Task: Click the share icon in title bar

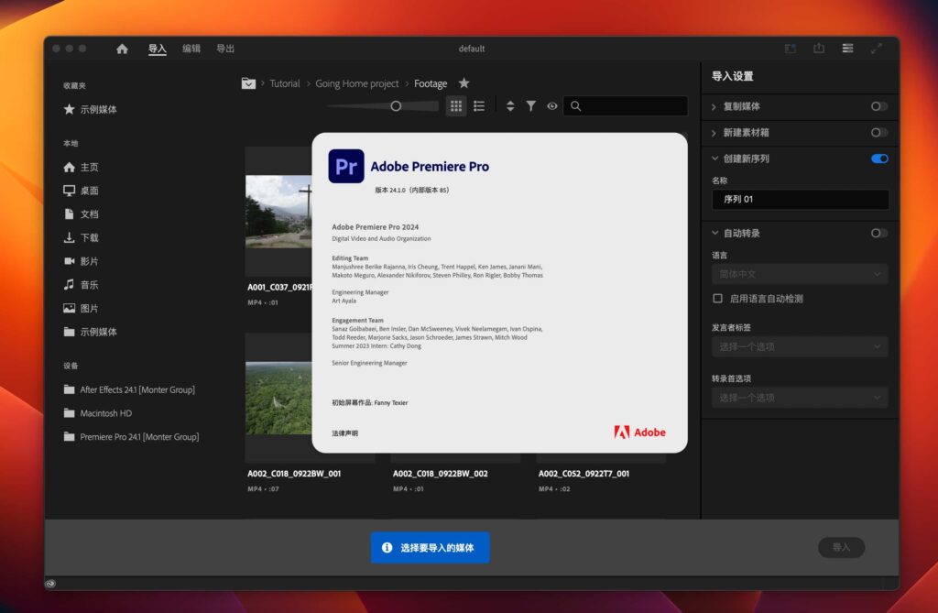Action: [x=818, y=48]
